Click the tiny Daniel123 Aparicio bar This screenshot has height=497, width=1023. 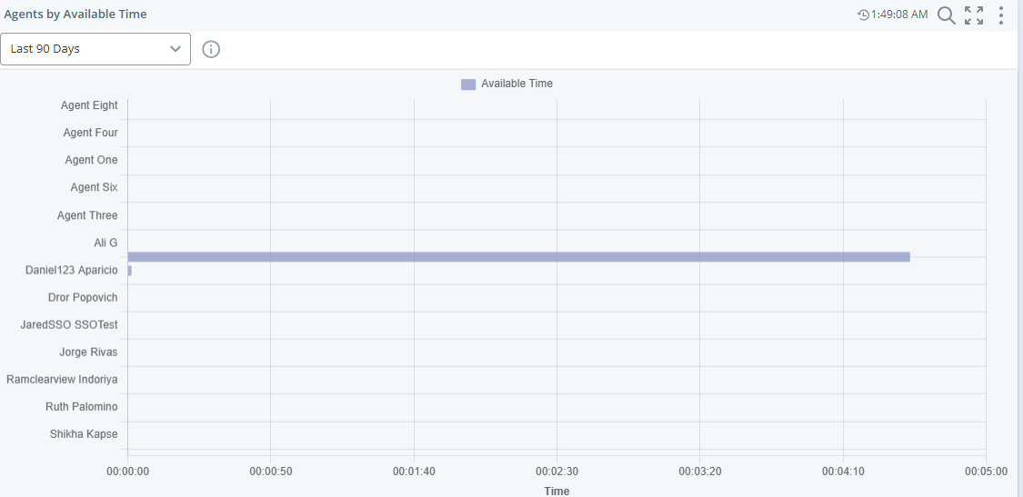pos(130,271)
